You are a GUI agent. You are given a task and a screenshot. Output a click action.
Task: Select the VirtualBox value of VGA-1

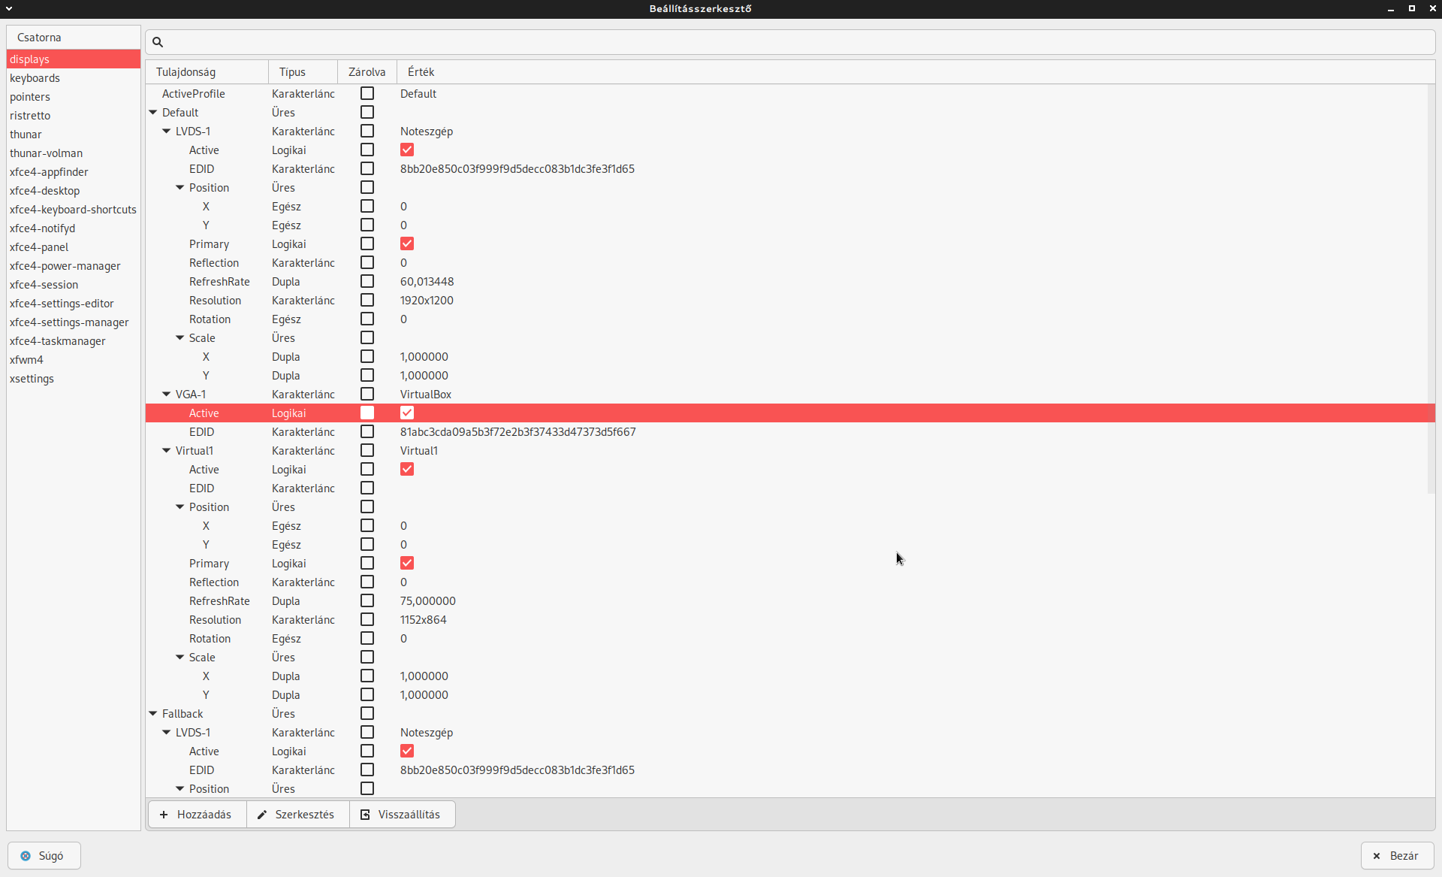point(426,395)
